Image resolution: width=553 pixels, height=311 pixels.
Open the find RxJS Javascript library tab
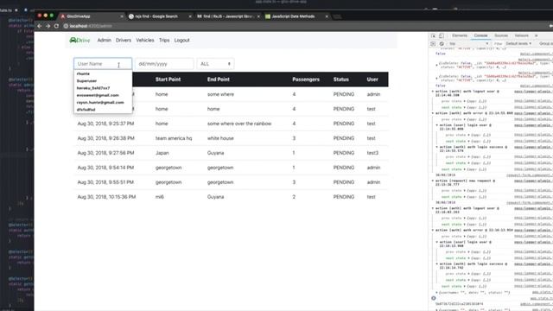click(x=228, y=16)
